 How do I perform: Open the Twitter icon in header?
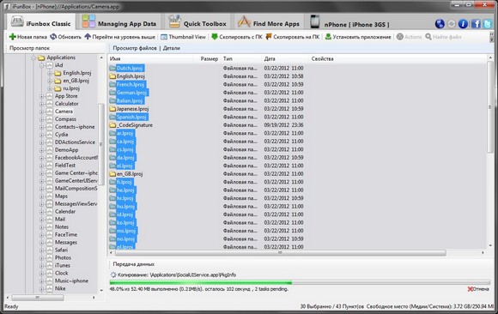coord(488,24)
